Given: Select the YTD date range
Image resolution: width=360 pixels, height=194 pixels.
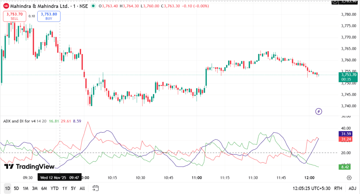Looking at the screenshot, I should click(54, 188).
